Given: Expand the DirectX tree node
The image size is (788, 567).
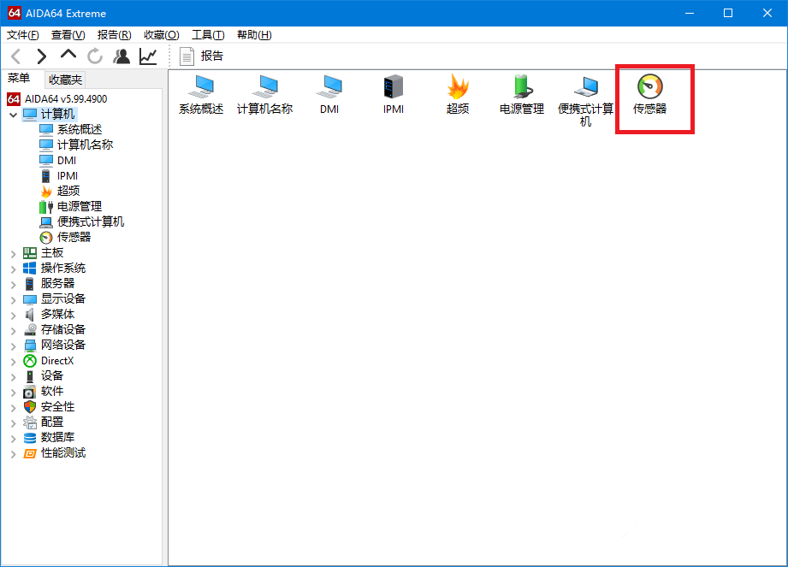Looking at the screenshot, I should coord(14,362).
